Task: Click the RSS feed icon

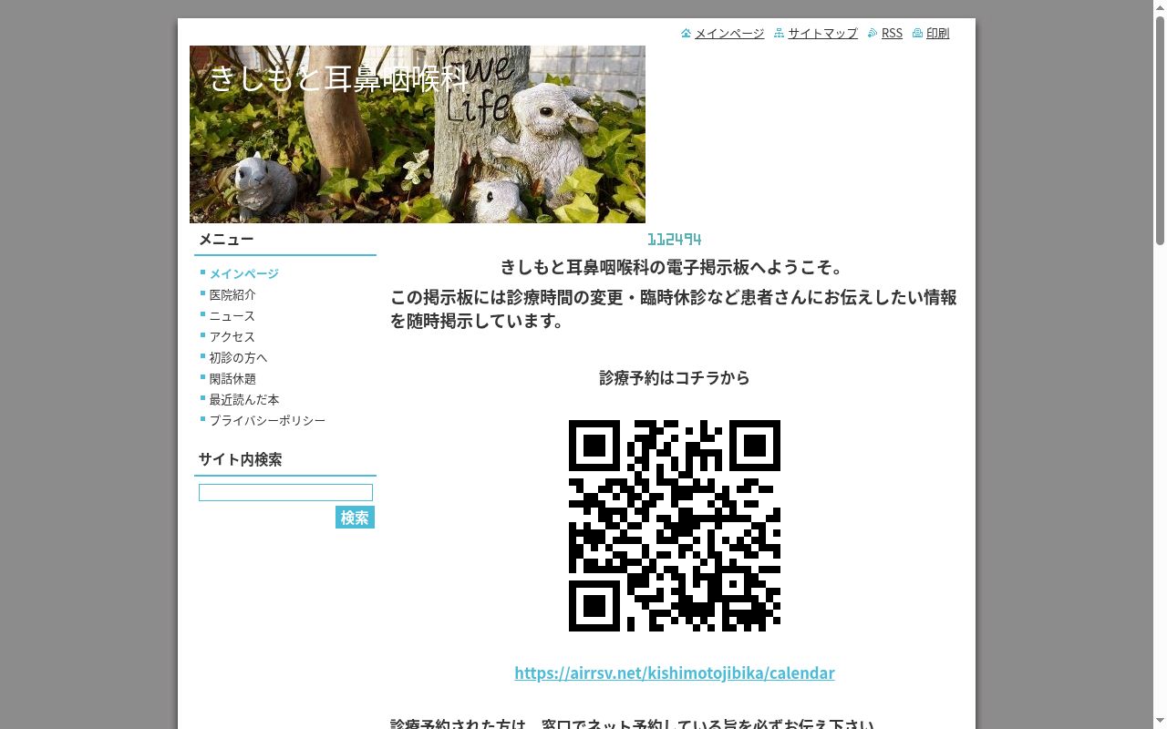Action: pos(873,33)
